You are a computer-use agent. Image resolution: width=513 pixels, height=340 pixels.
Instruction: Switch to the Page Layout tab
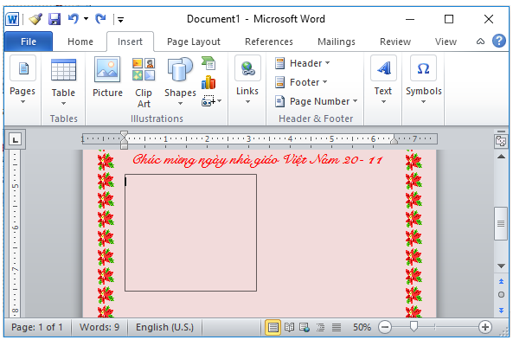pyautogui.click(x=194, y=42)
